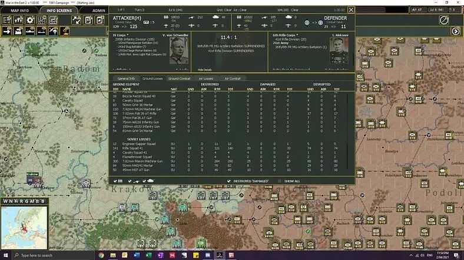Select the naval transport mode icon

[30, 31]
